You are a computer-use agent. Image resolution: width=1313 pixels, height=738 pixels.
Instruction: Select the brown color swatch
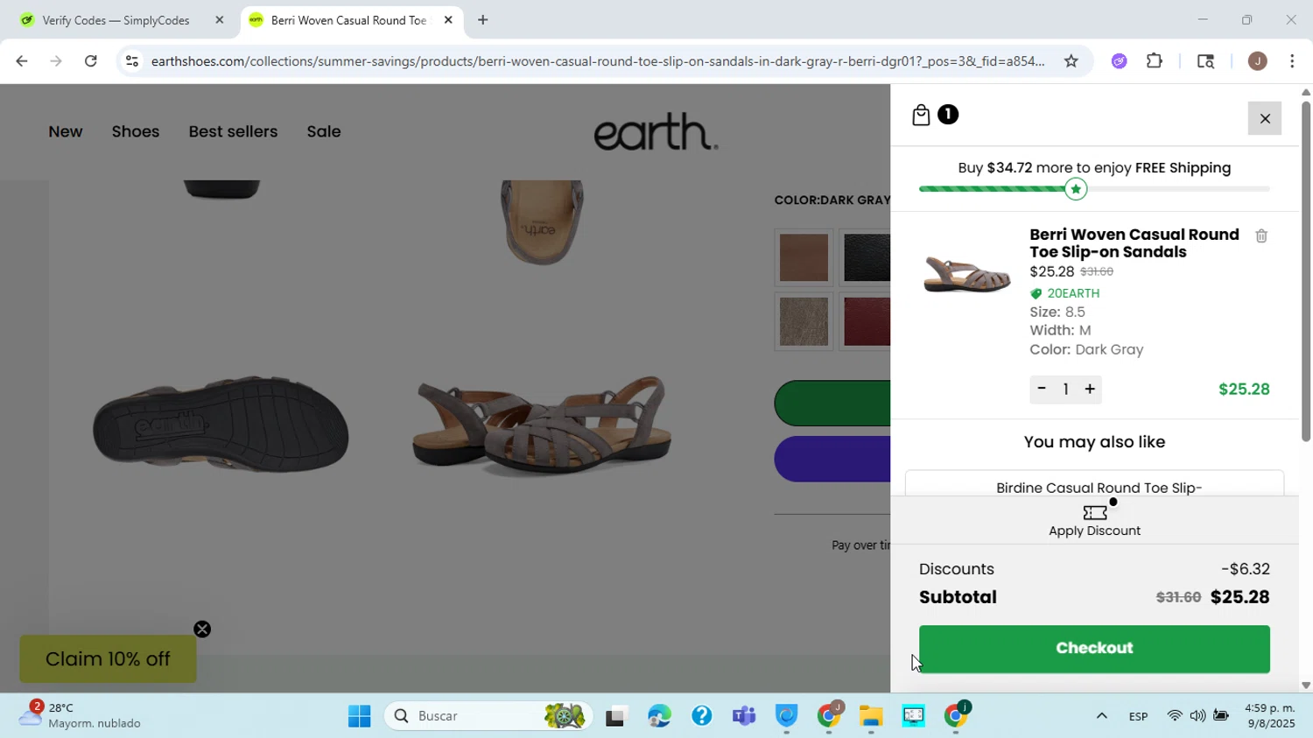click(804, 257)
